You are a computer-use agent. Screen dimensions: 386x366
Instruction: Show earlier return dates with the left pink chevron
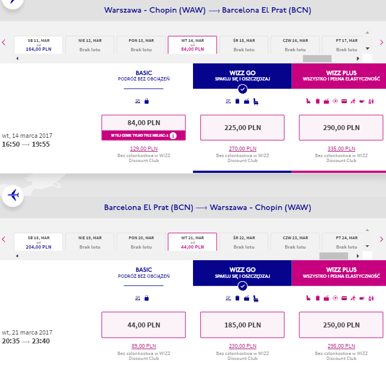[4, 239]
